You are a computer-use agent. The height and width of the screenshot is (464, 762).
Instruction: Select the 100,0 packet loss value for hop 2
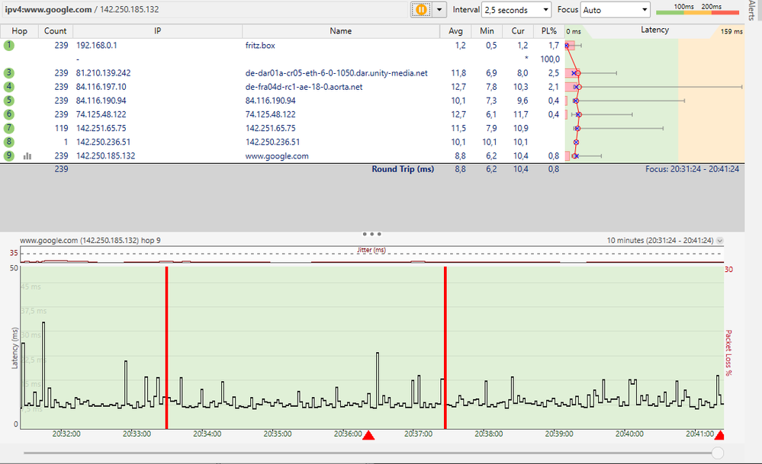550,59
